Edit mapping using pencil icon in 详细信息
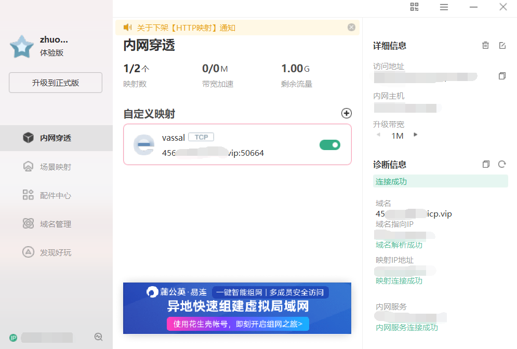The width and height of the screenshot is (517, 349). pyautogui.click(x=502, y=46)
